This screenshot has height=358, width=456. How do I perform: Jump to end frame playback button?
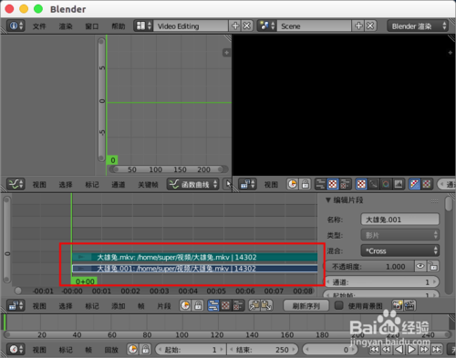pos(437,350)
